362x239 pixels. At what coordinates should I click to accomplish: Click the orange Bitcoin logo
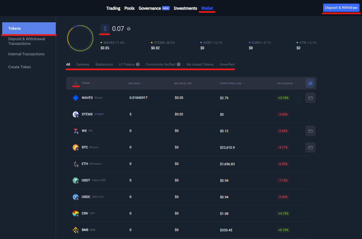76,147
